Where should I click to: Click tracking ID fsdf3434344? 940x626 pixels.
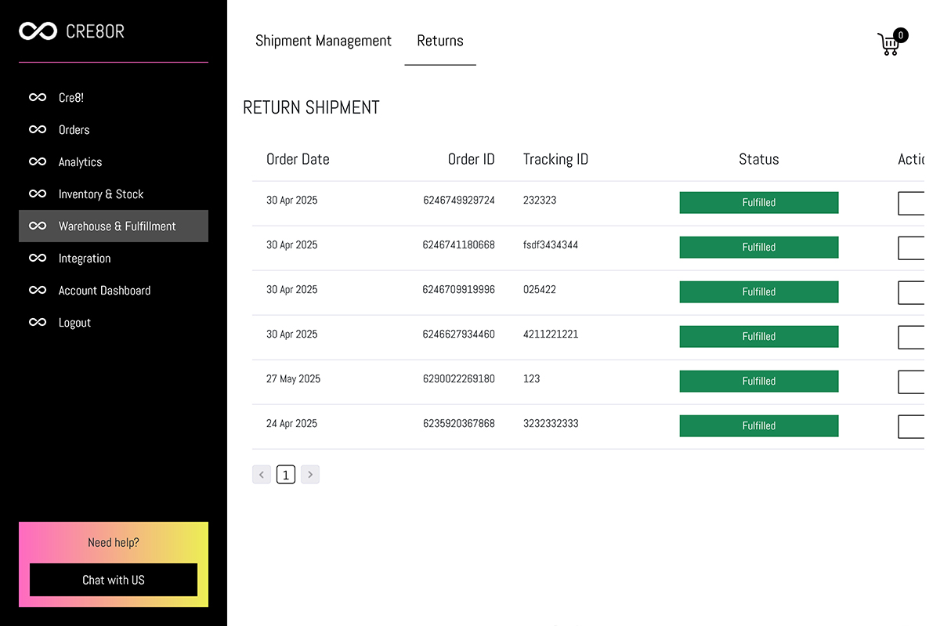point(551,244)
